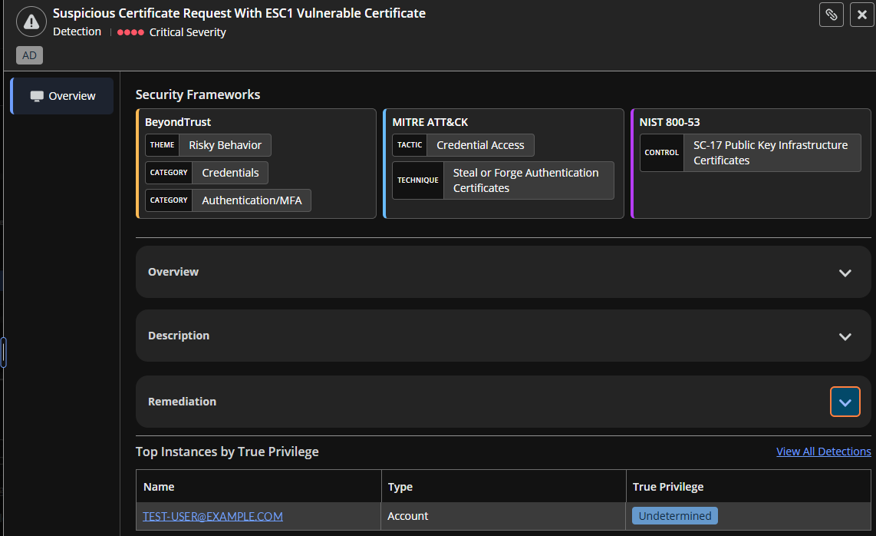The height and width of the screenshot is (536, 876).
Task: Copy link using the paperclip icon
Action: (x=832, y=15)
